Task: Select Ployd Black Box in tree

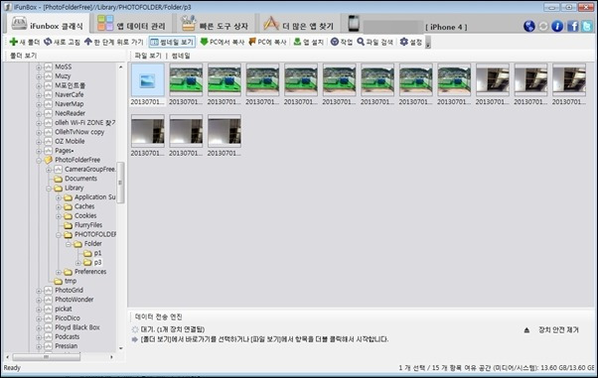Action: (x=77, y=327)
